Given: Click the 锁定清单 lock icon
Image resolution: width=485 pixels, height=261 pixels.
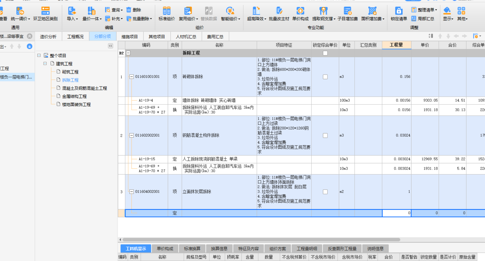Looking at the screenshot, I should 399,11.
